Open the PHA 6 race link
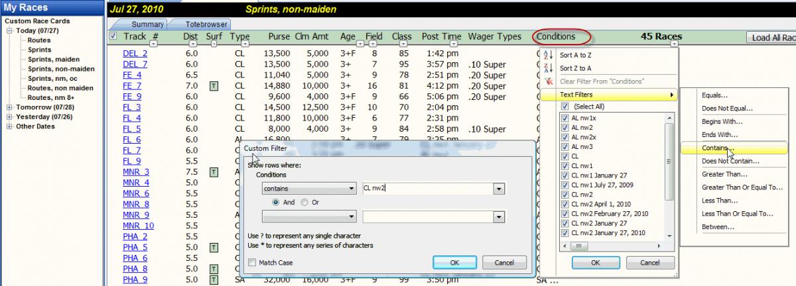Screen dimensions: 796x286 pyautogui.click(x=135, y=258)
